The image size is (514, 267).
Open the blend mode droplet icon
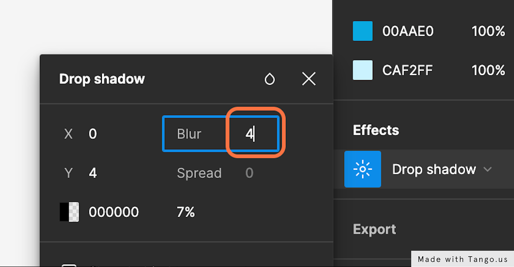click(x=269, y=79)
